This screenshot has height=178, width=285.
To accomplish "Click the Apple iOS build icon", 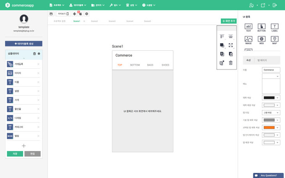I will pyautogui.click(x=80, y=14).
